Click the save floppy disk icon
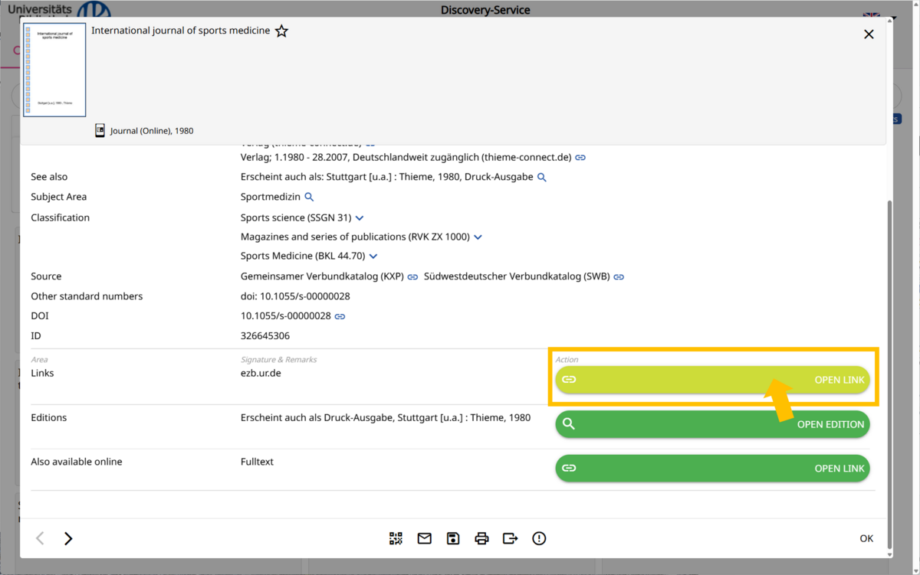The height and width of the screenshot is (575, 920). point(453,539)
